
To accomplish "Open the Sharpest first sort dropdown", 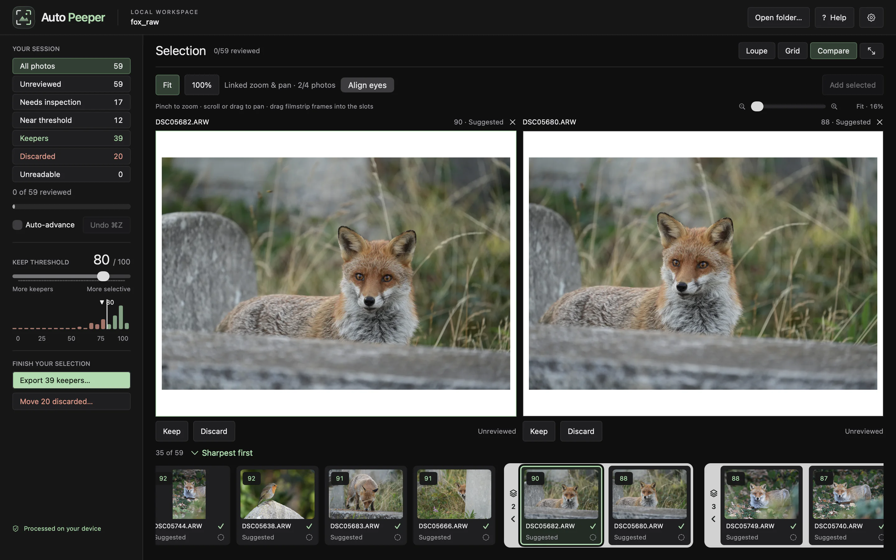I will click(222, 453).
